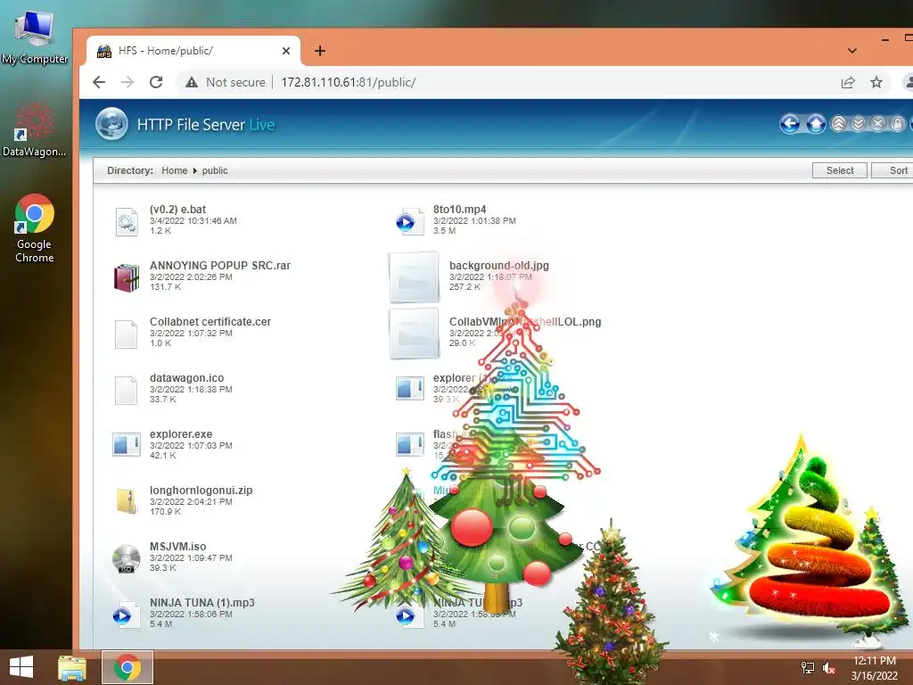Open ANNOYING POPUP SRC.rar link

pos(219,265)
